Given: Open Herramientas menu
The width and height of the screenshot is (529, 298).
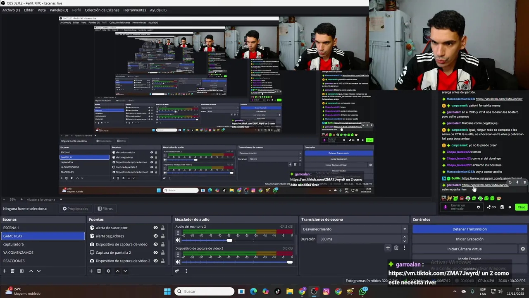Looking at the screenshot, I should point(135,10).
